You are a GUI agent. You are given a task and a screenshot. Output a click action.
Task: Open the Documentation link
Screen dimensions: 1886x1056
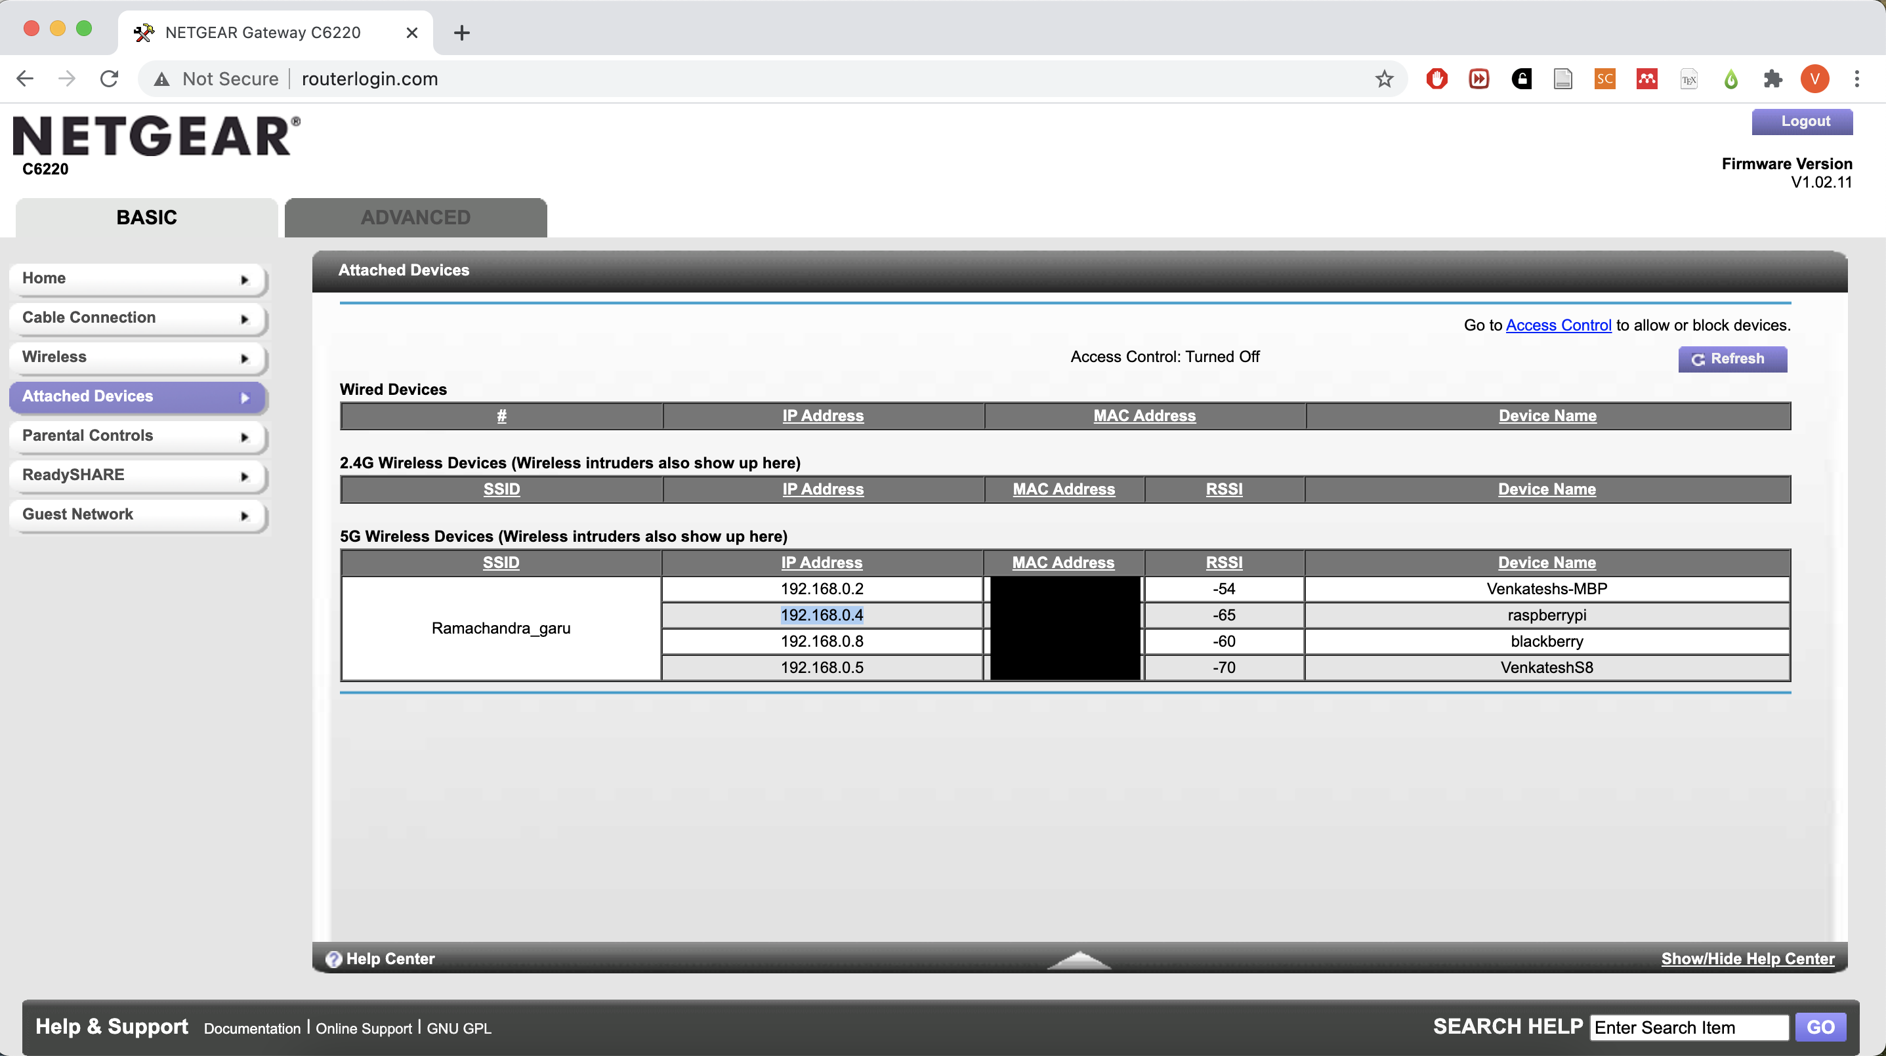point(252,1029)
